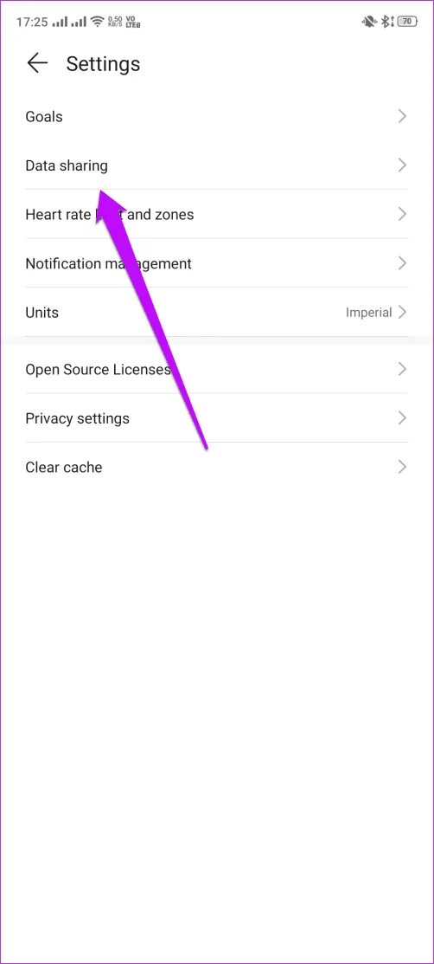Tap the battery indicator showing 70

[407, 22]
